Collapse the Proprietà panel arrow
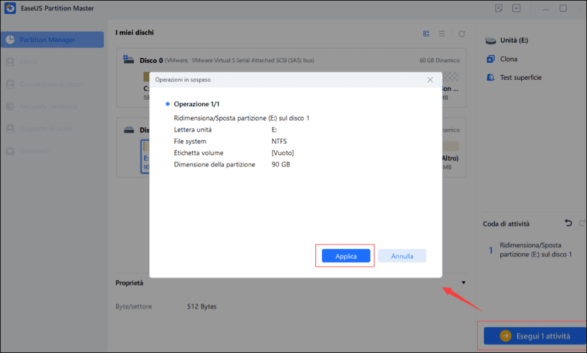The width and height of the screenshot is (587, 353). tap(464, 283)
